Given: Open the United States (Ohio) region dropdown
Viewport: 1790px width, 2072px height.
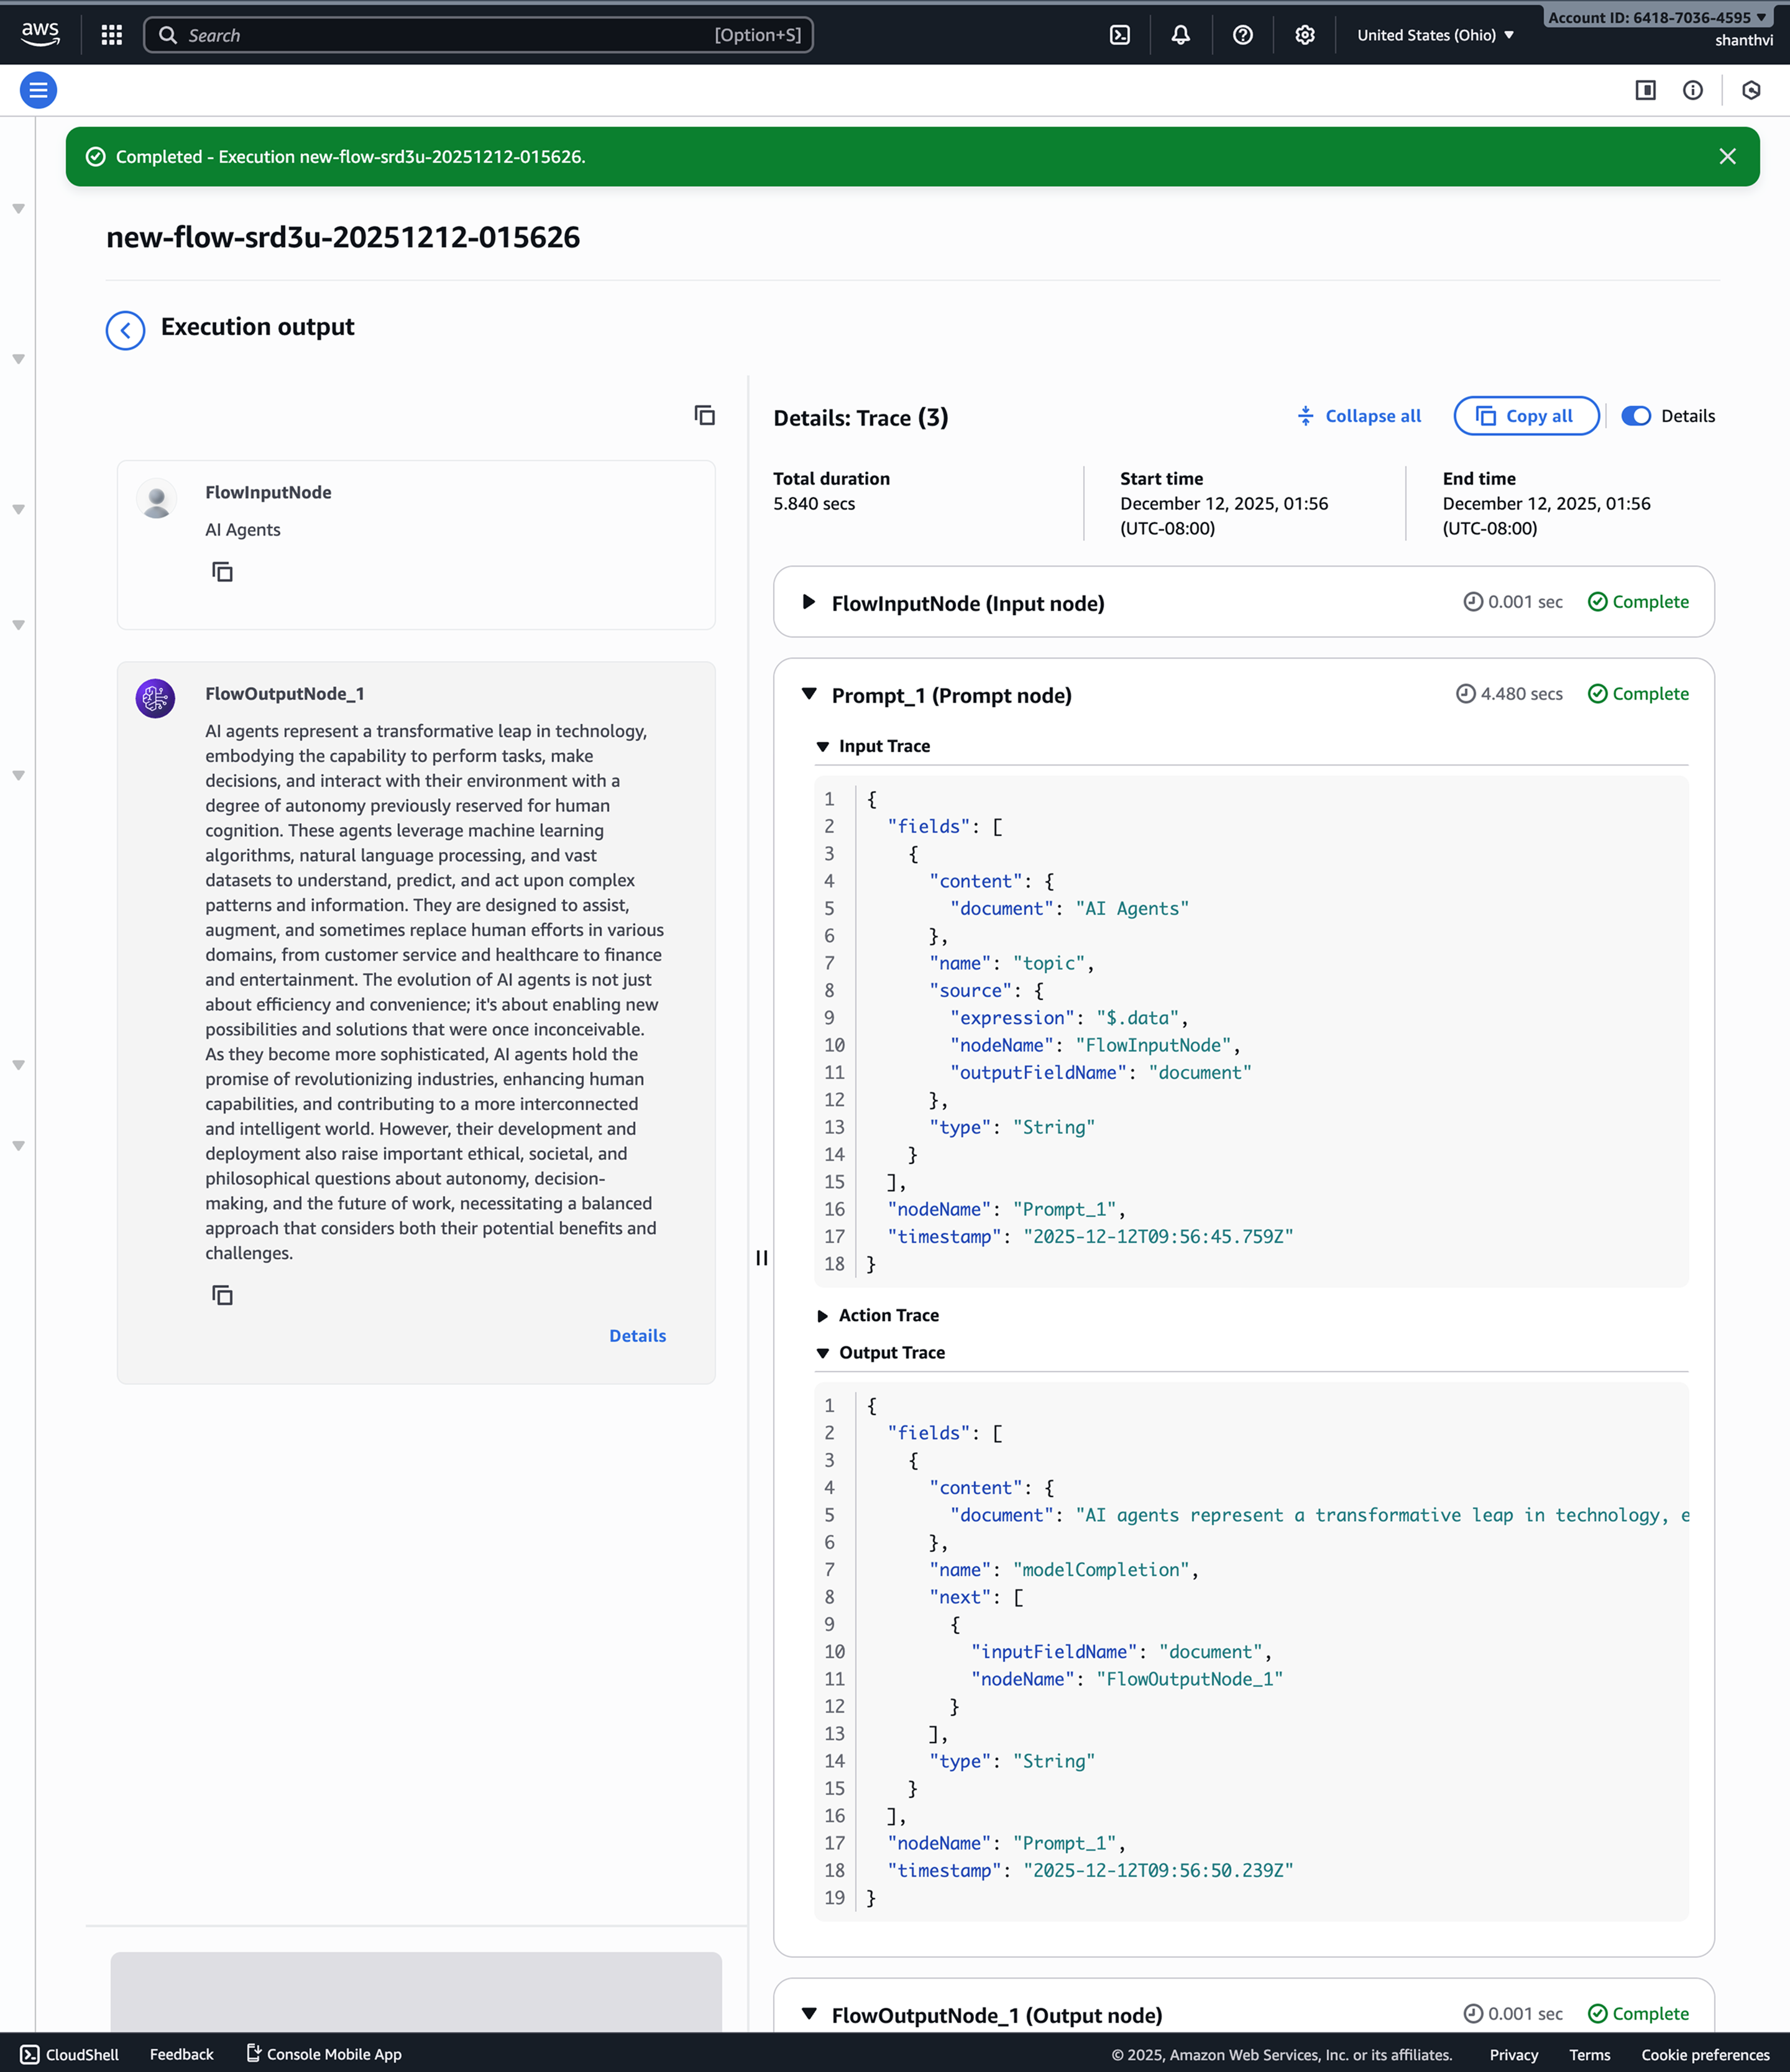Looking at the screenshot, I should [x=1435, y=35].
